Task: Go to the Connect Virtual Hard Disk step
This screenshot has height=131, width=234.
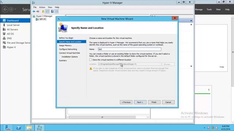Action: (x=69, y=53)
